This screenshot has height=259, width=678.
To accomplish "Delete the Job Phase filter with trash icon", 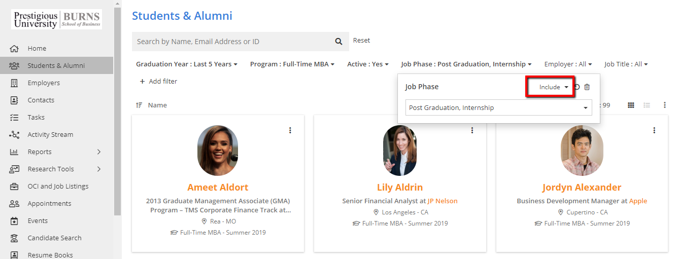I will pos(587,87).
